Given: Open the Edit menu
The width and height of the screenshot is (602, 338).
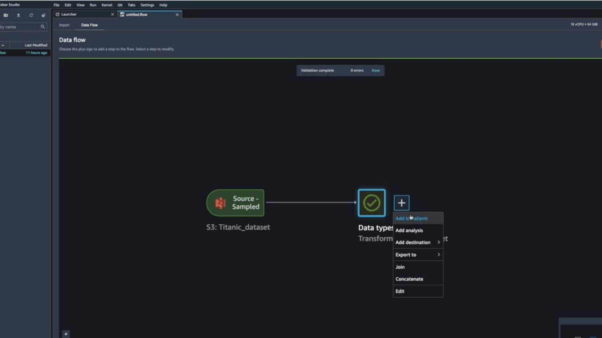Looking at the screenshot, I should coord(68,5).
